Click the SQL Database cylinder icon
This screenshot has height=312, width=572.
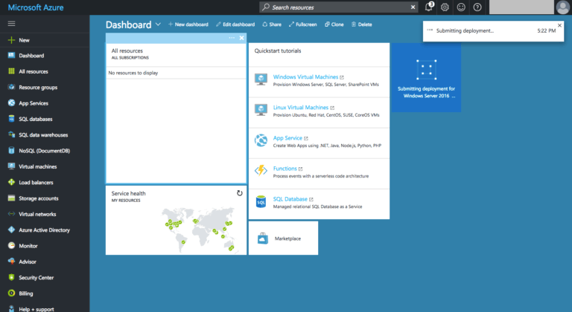[x=261, y=201]
